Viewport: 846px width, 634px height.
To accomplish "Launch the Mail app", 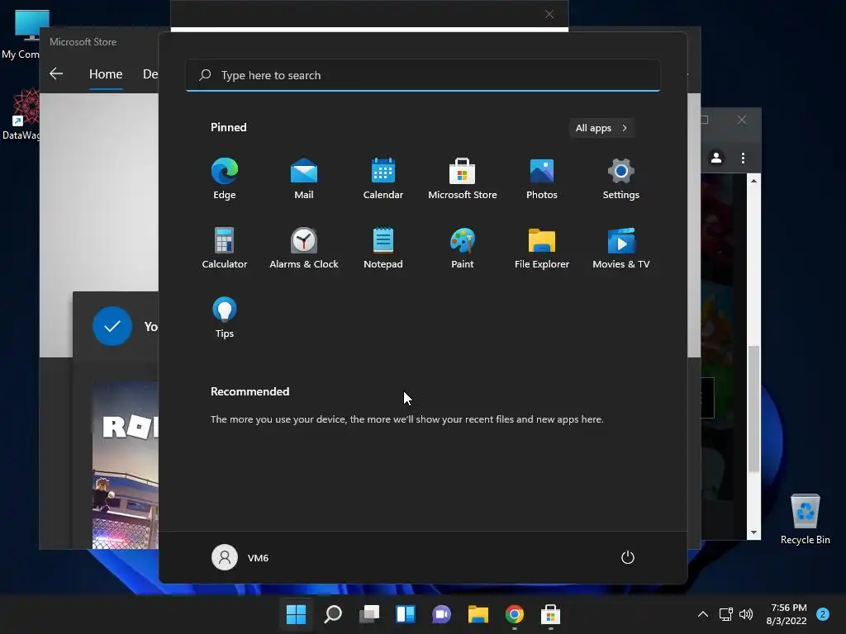I will (304, 178).
